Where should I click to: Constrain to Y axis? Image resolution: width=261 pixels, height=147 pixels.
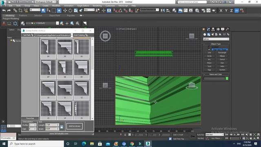pyautogui.click(x=226, y=11)
